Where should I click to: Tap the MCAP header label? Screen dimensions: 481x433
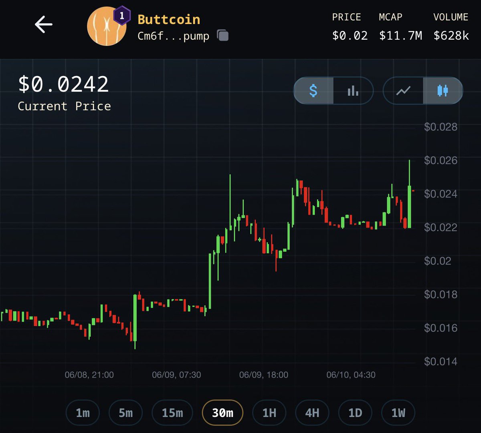point(390,17)
